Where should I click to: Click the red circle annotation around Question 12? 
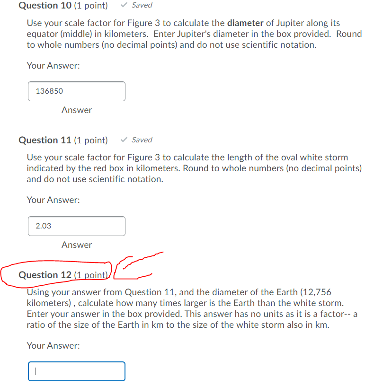pyautogui.click(x=57, y=261)
